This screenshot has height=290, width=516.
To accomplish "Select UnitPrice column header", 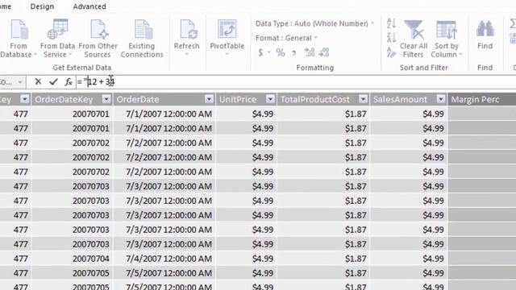I will coord(247,99).
